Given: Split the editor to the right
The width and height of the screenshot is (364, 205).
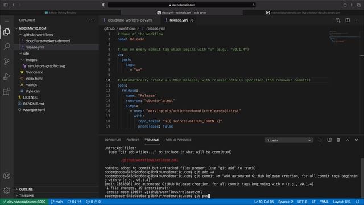Looking at the screenshot, I should point(348,20).
